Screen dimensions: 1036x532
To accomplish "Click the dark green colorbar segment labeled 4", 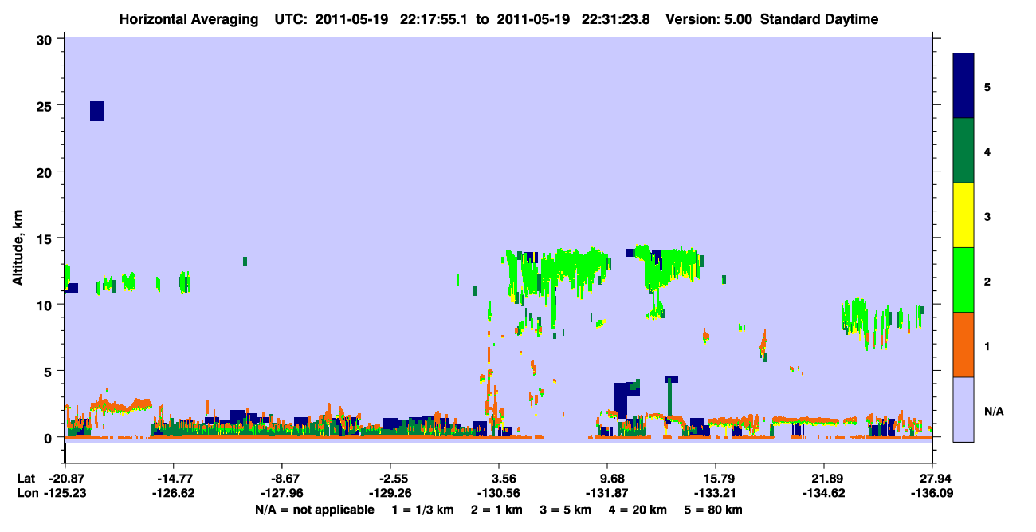I will [963, 151].
